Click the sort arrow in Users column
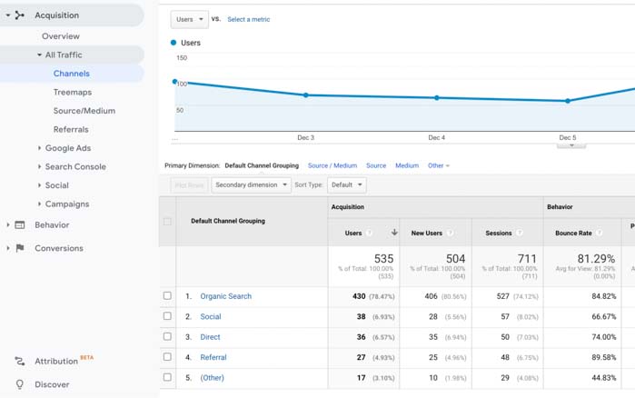The image size is (635, 398). (394, 233)
